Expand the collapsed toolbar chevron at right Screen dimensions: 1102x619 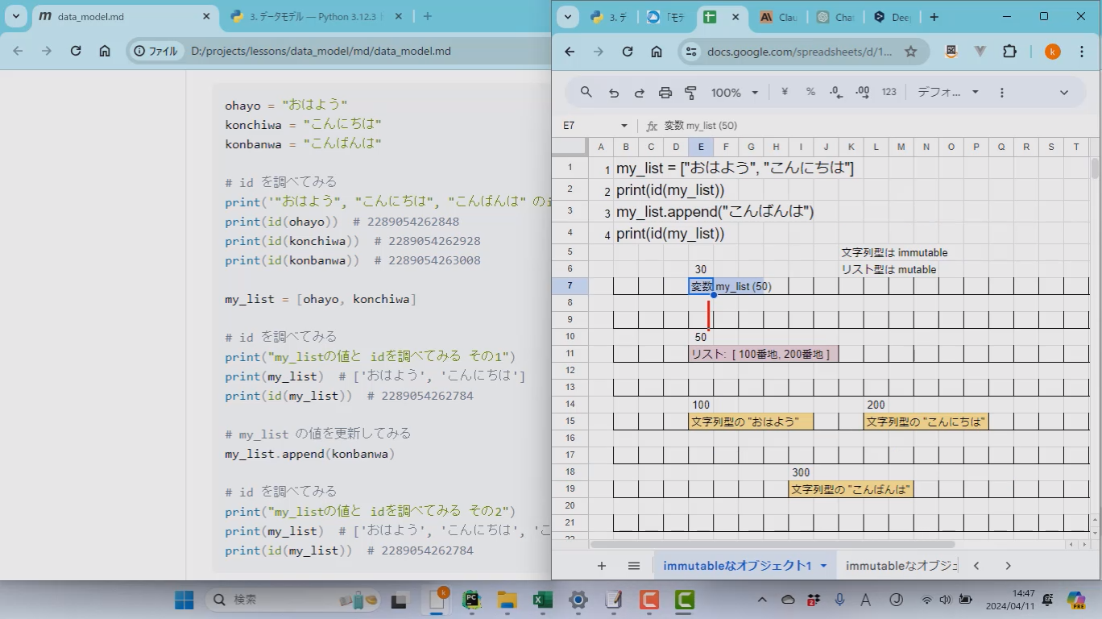pyautogui.click(x=1063, y=93)
